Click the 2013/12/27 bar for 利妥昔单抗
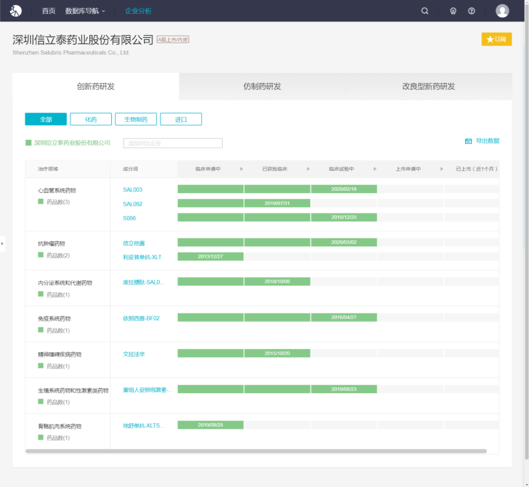This screenshot has width=529, height=487. pos(211,256)
